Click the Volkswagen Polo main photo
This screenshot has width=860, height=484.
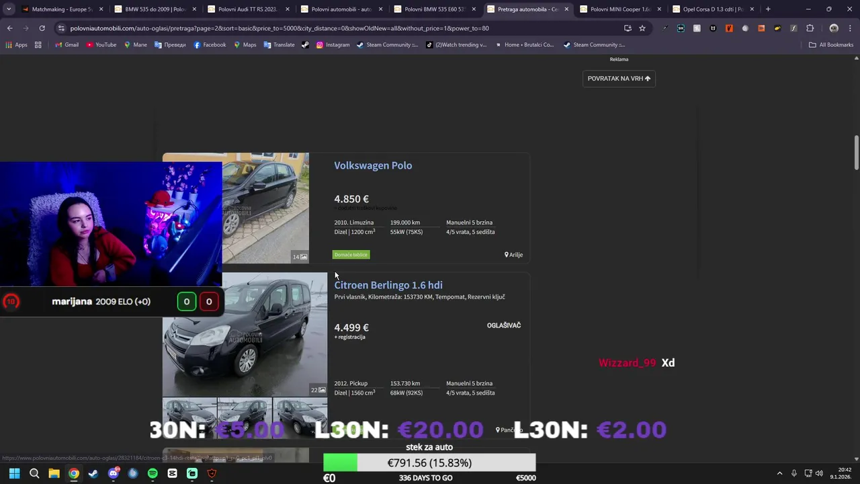click(265, 208)
